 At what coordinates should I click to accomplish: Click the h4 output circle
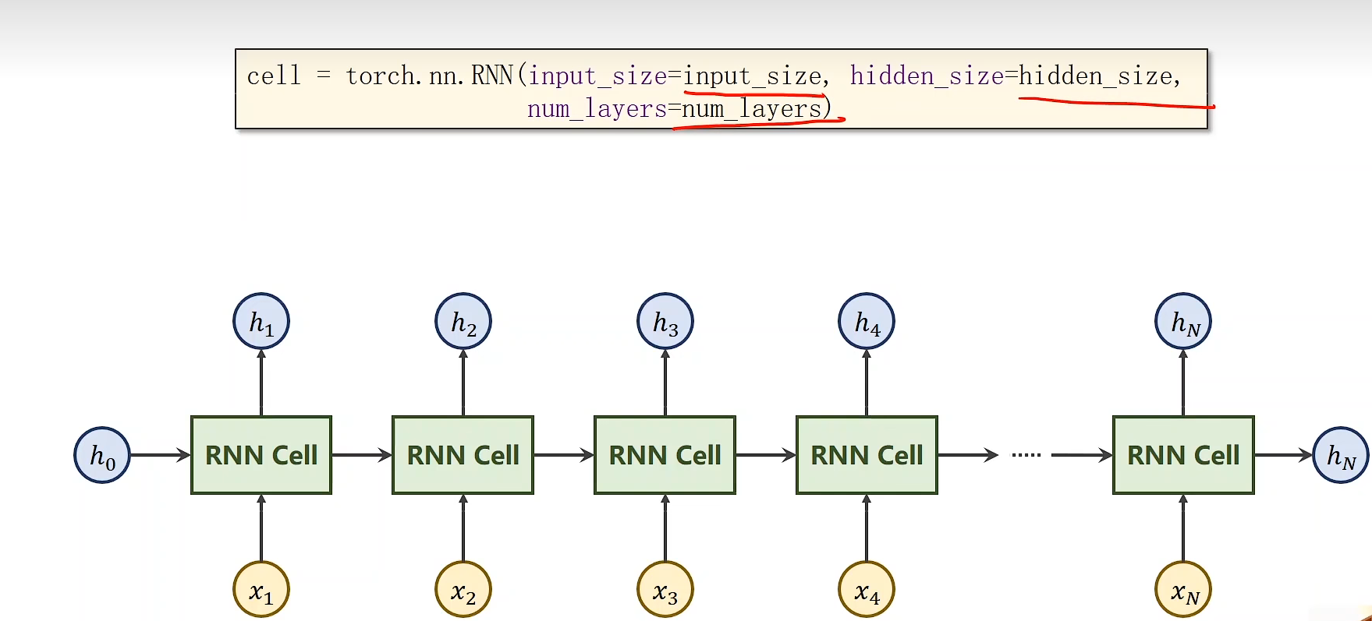pos(867,321)
